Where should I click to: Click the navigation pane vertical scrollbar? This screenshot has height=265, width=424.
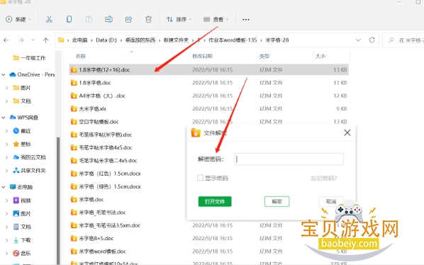point(58,201)
